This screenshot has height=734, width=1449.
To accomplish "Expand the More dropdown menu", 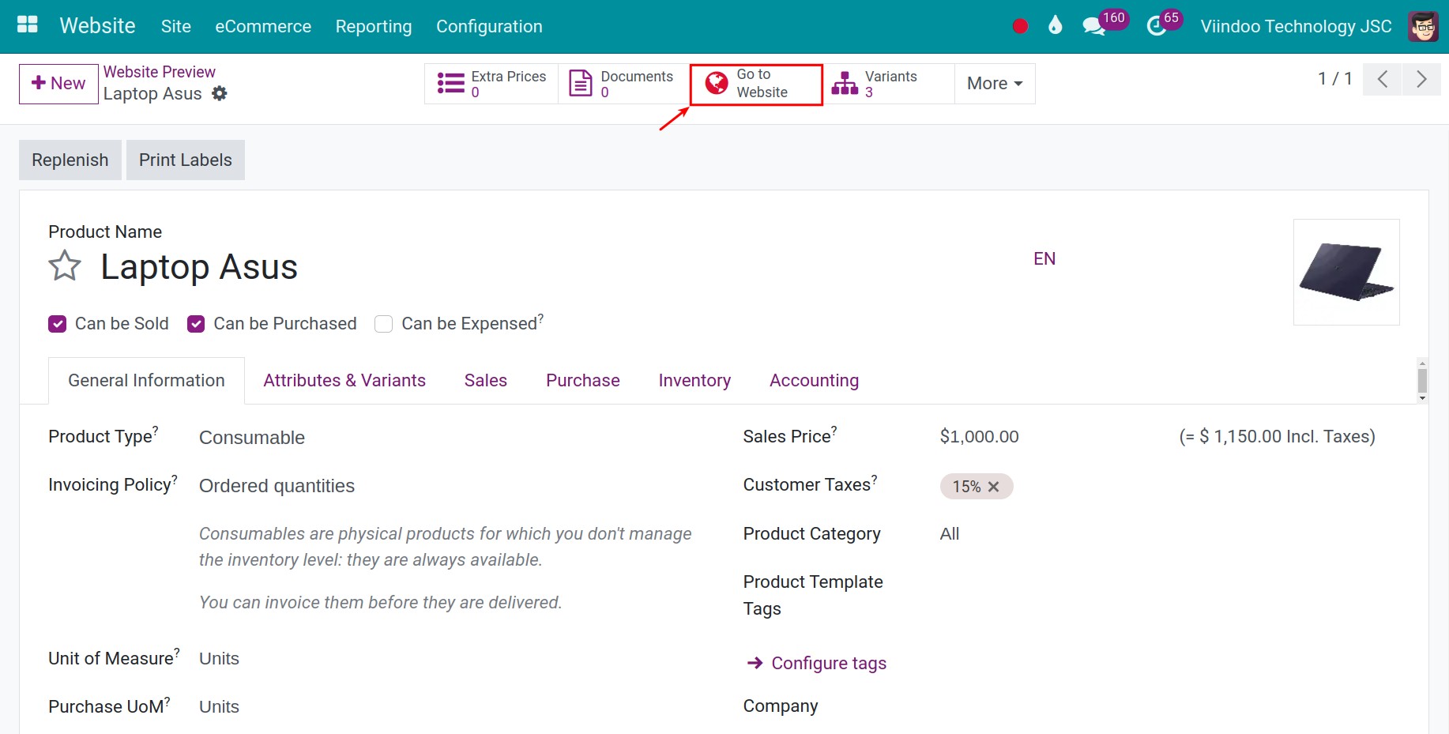I will (995, 84).
